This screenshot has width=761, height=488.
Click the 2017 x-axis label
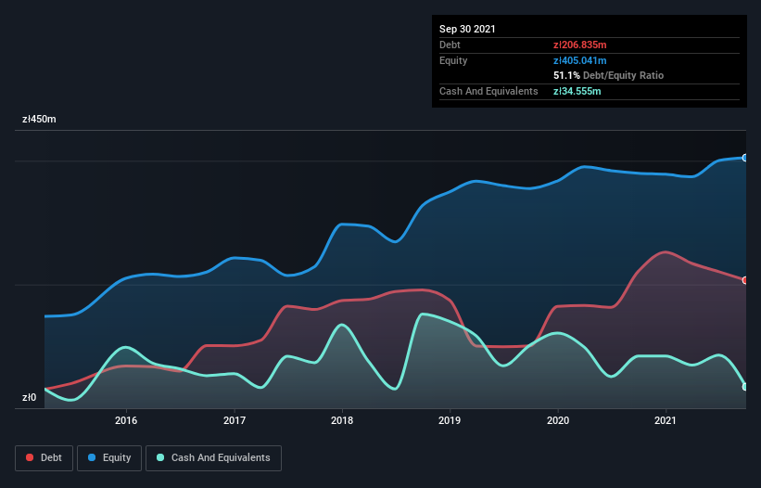pos(235,420)
